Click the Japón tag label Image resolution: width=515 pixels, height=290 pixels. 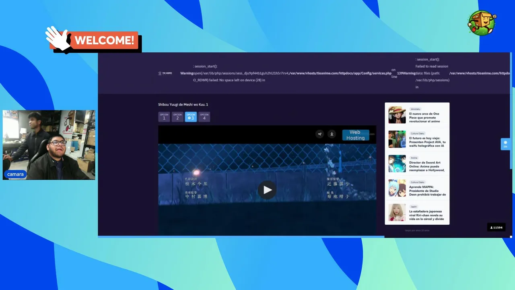click(x=414, y=206)
